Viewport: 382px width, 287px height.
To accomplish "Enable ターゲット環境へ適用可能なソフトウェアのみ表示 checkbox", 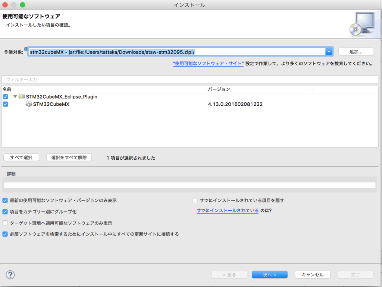I will 5,223.
